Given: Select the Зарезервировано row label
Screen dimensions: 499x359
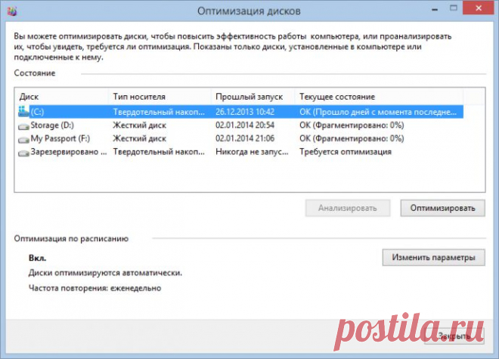Looking at the screenshot, I should [69, 152].
